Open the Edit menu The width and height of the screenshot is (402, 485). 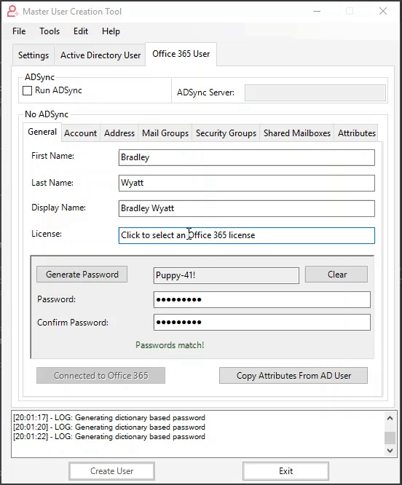point(81,31)
